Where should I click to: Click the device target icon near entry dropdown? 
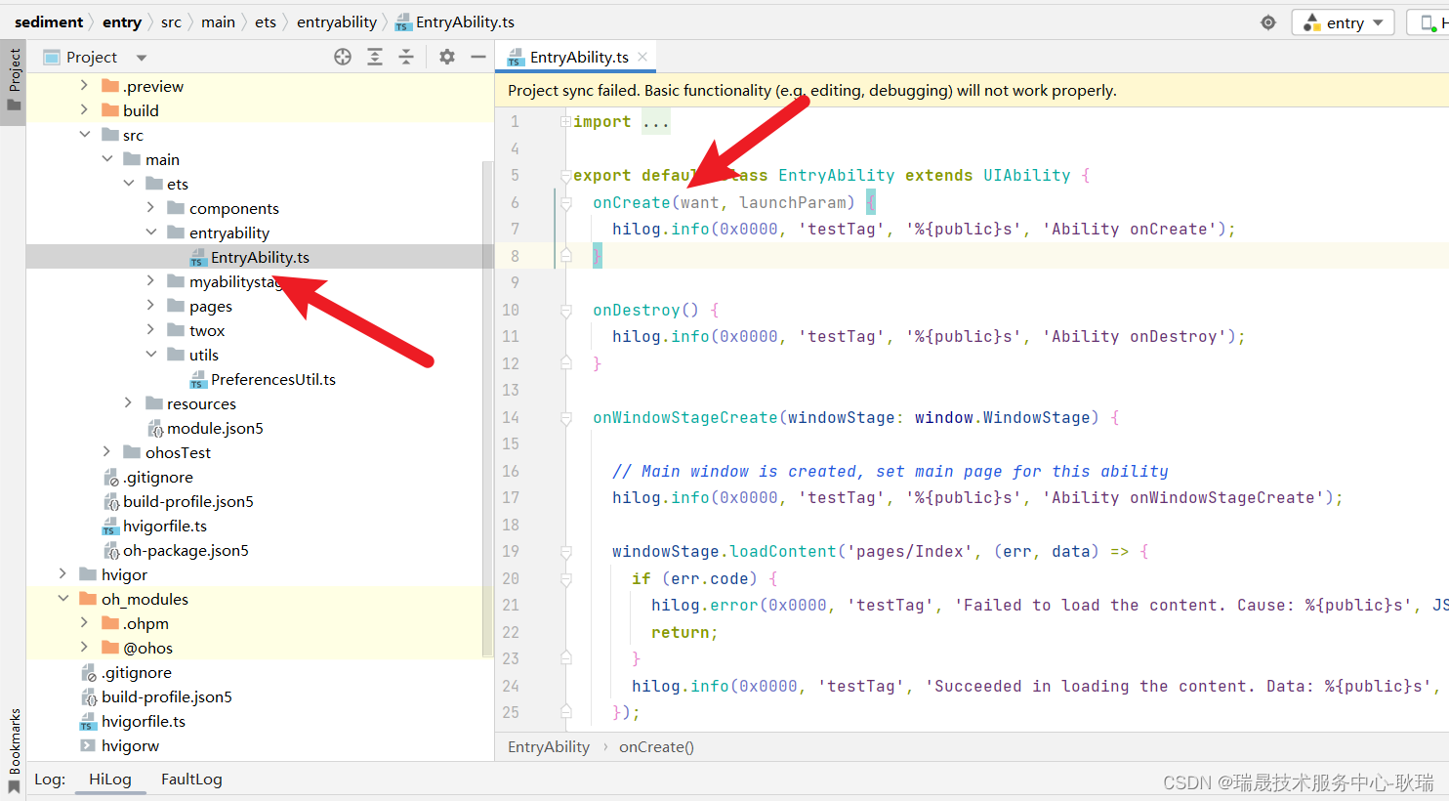1268,22
